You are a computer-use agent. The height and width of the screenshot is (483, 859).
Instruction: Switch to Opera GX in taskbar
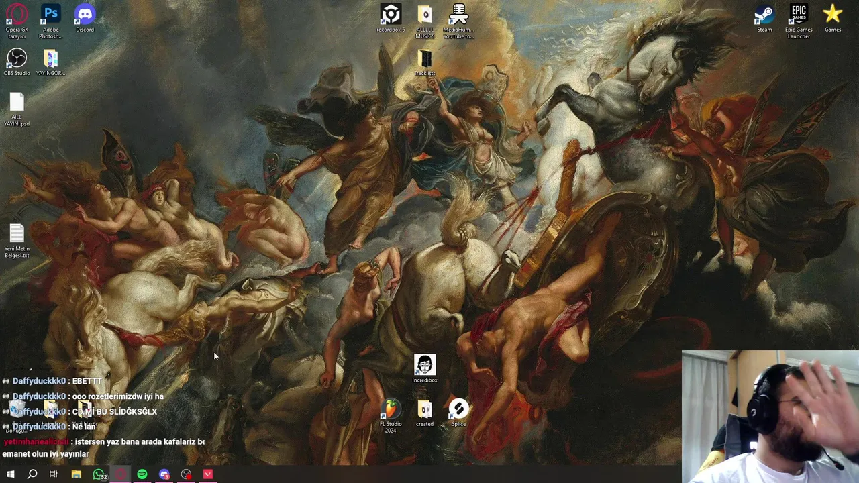(x=121, y=474)
